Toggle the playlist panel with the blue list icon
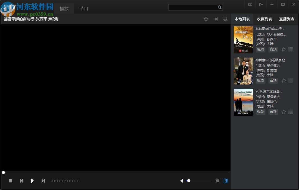299x190 pixels. 226,181
